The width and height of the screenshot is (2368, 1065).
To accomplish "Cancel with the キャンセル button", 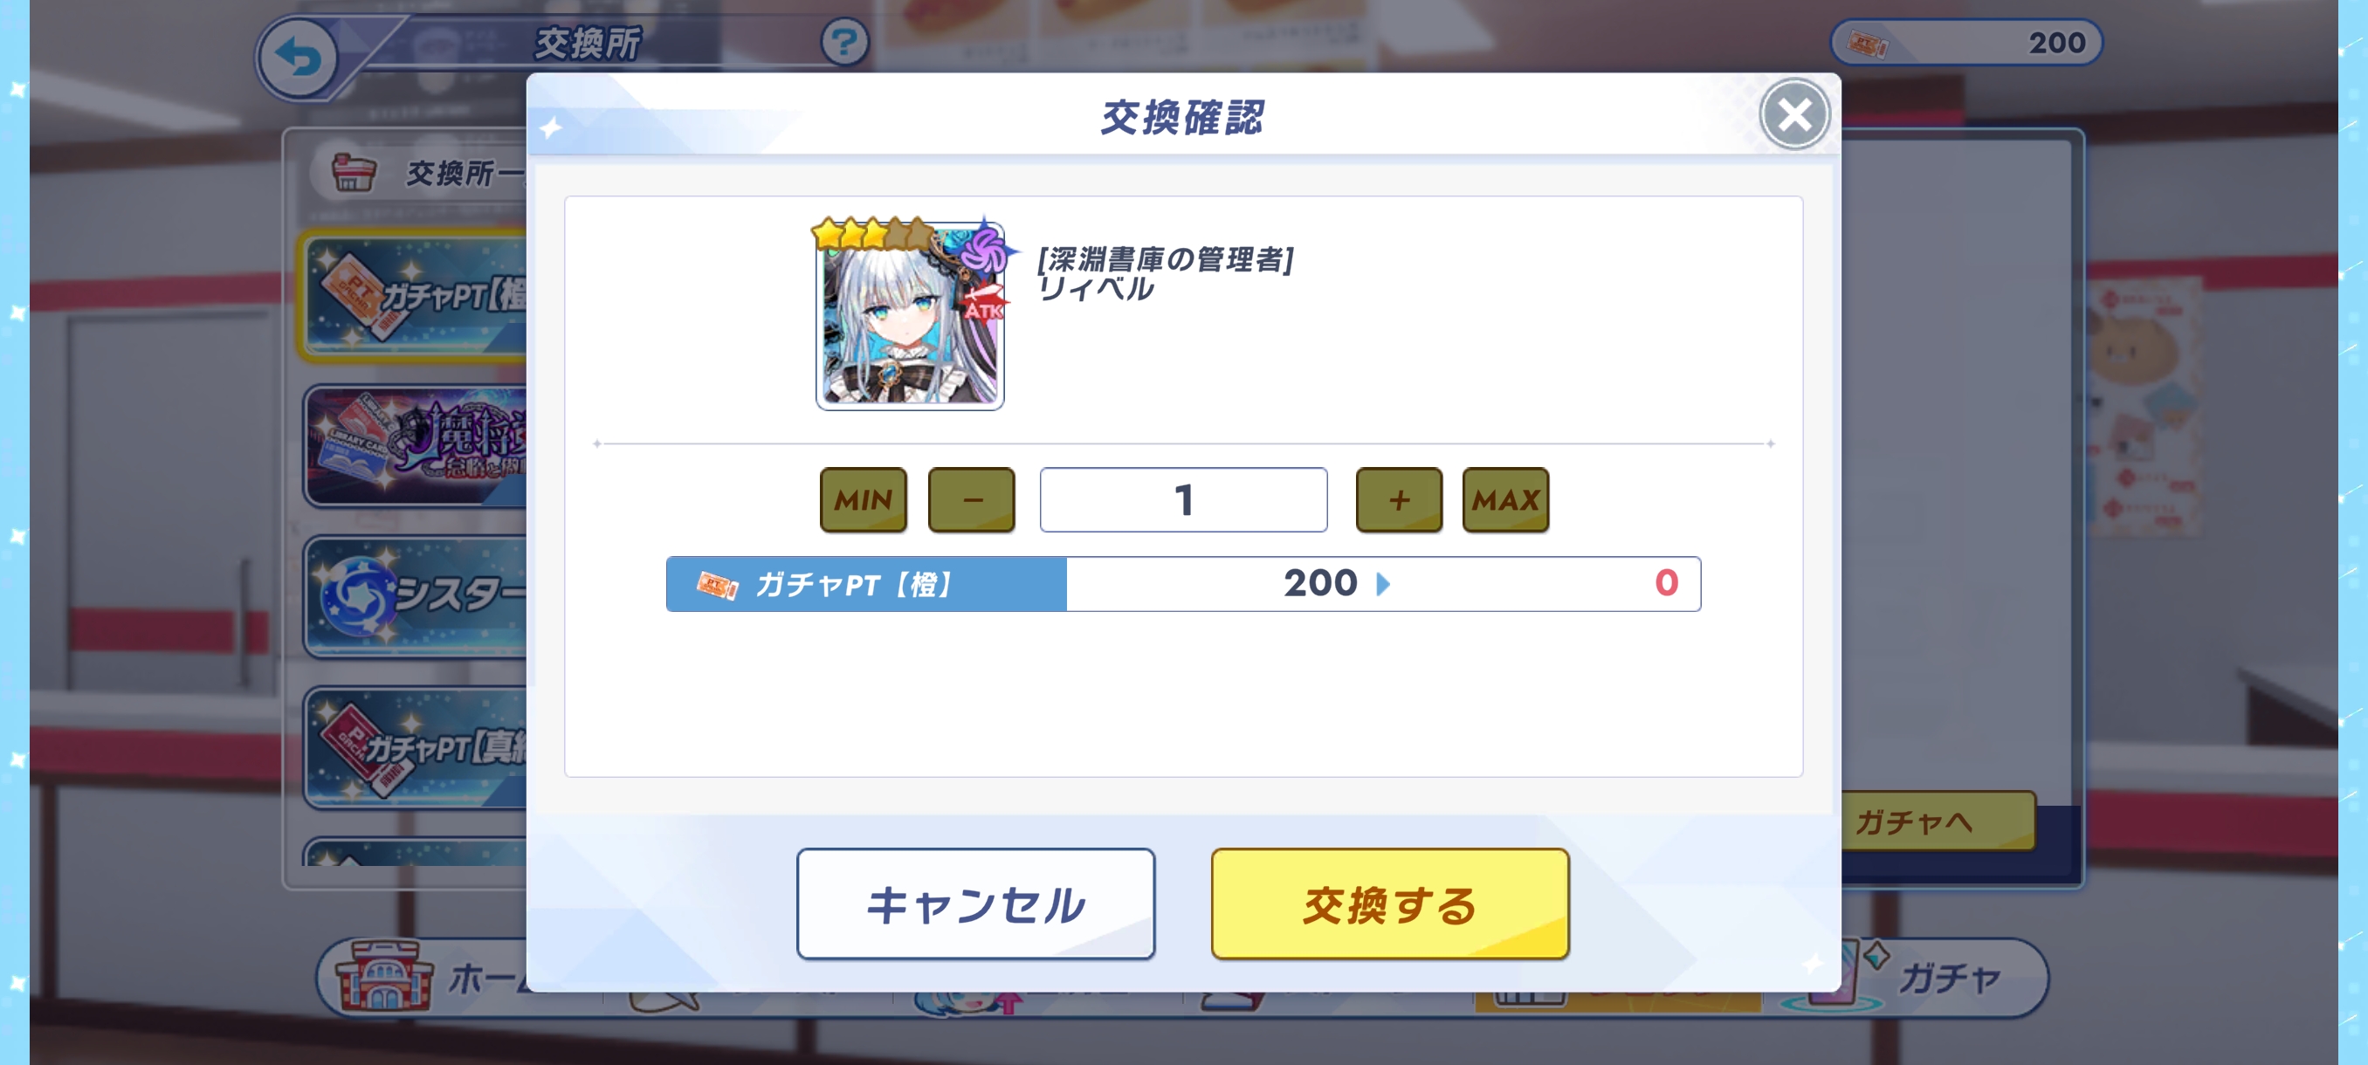I will (x=975, y=904).
